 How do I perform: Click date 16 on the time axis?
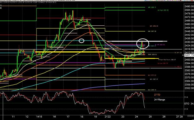coord(54,117)
